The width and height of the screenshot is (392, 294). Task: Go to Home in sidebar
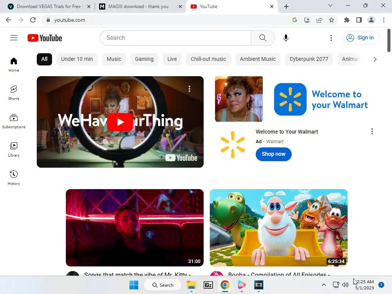pyautogui.click(x=14, y=64)
